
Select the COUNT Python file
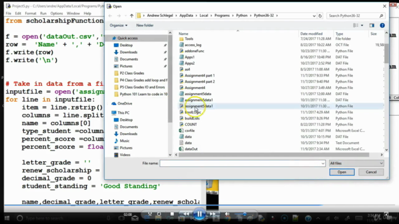pyautogui.click(x=191, y=124)
